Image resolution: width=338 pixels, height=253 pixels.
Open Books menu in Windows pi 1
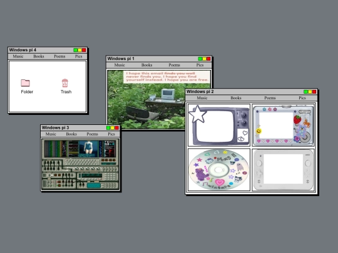[x=147, y=65]
